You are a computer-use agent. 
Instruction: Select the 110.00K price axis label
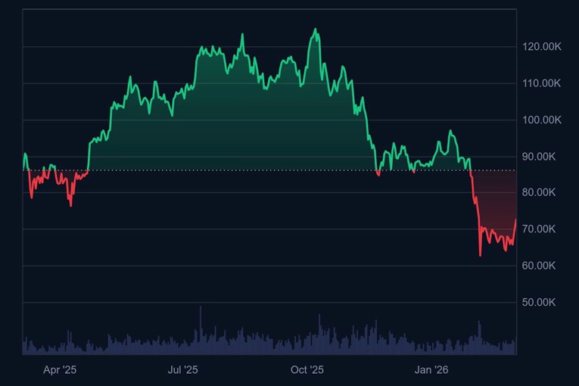coord(542,83)
